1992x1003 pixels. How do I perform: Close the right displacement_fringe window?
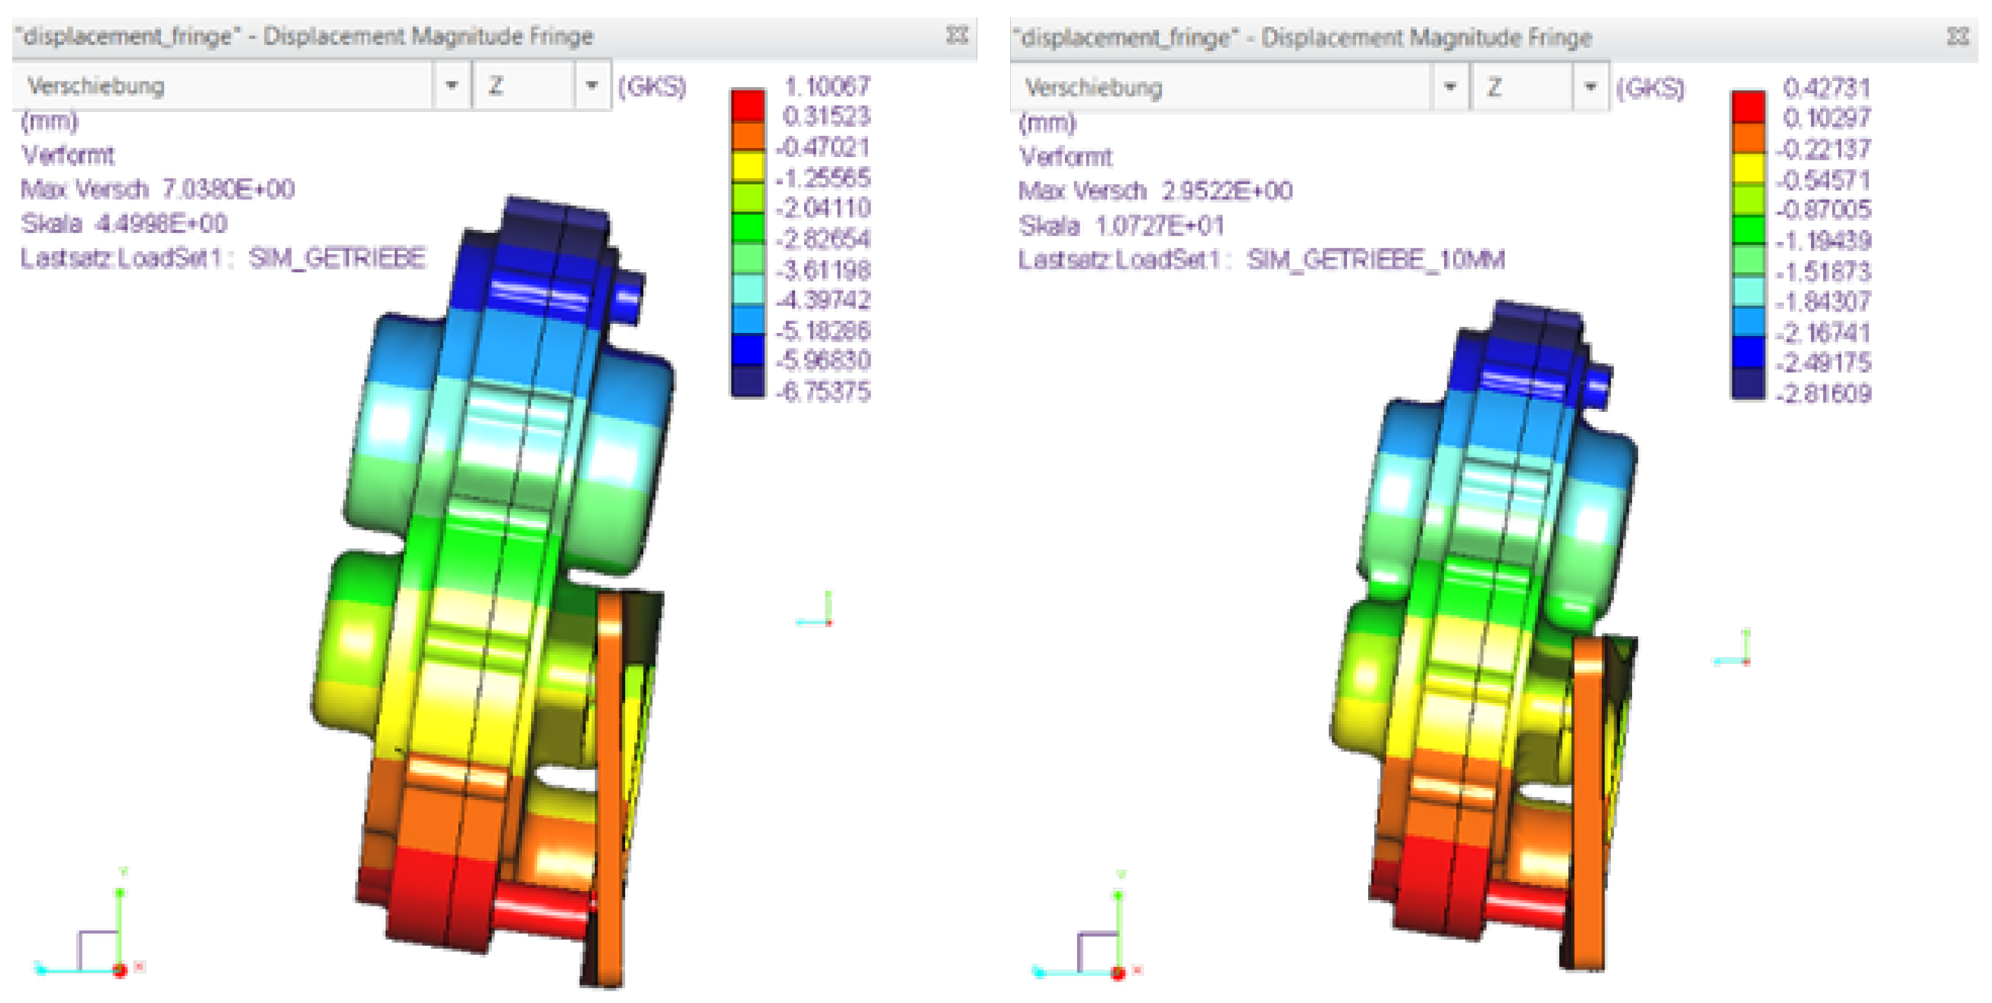1957,36
